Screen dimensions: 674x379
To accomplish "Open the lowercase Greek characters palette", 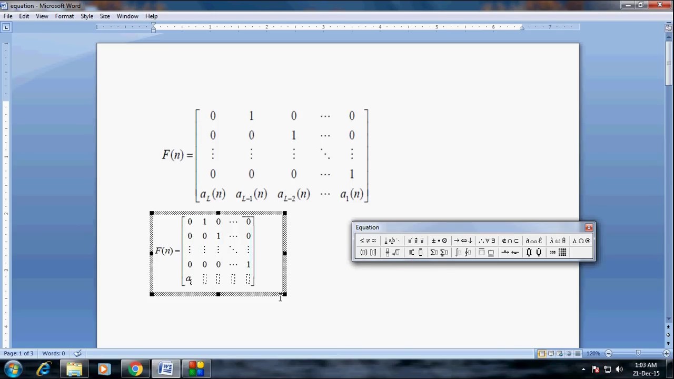I will tap(558, 241).
